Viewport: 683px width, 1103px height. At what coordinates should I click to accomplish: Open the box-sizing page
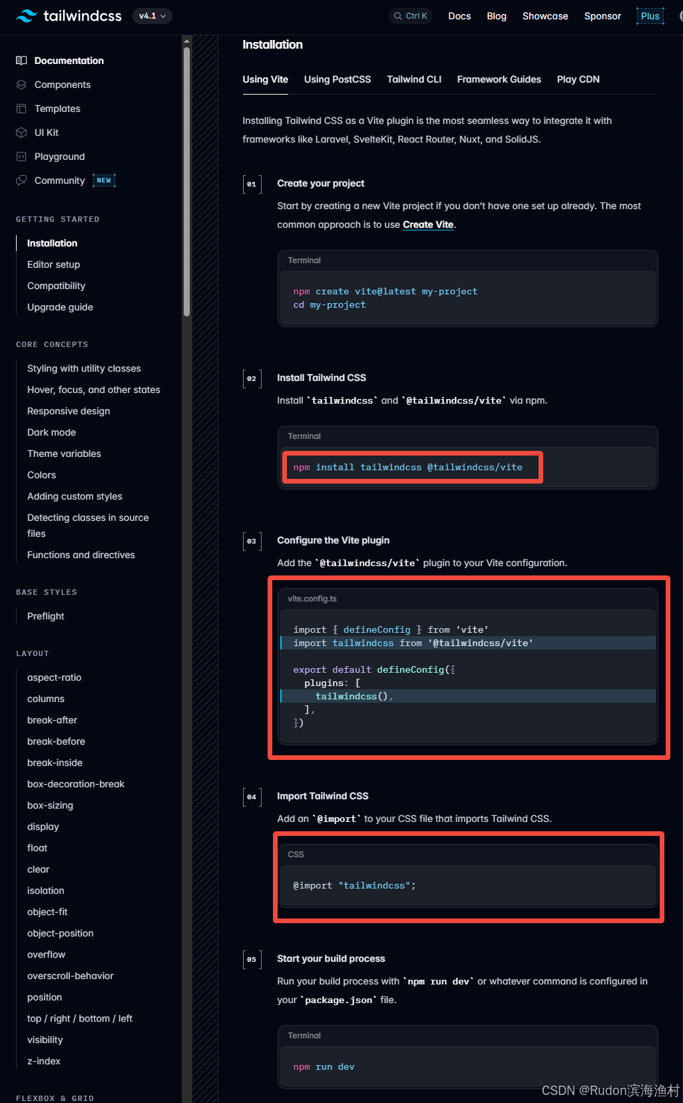tap(50, 805)
